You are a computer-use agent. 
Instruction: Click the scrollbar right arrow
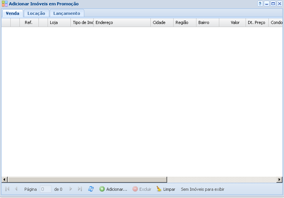279,180
